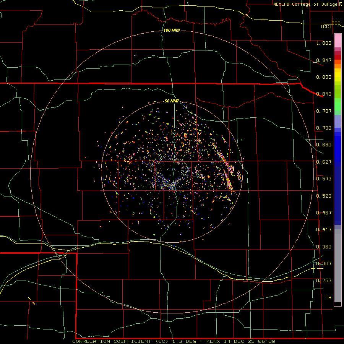Click the '06:00' time stamp

pyautogui.click(x=267, y=341)
